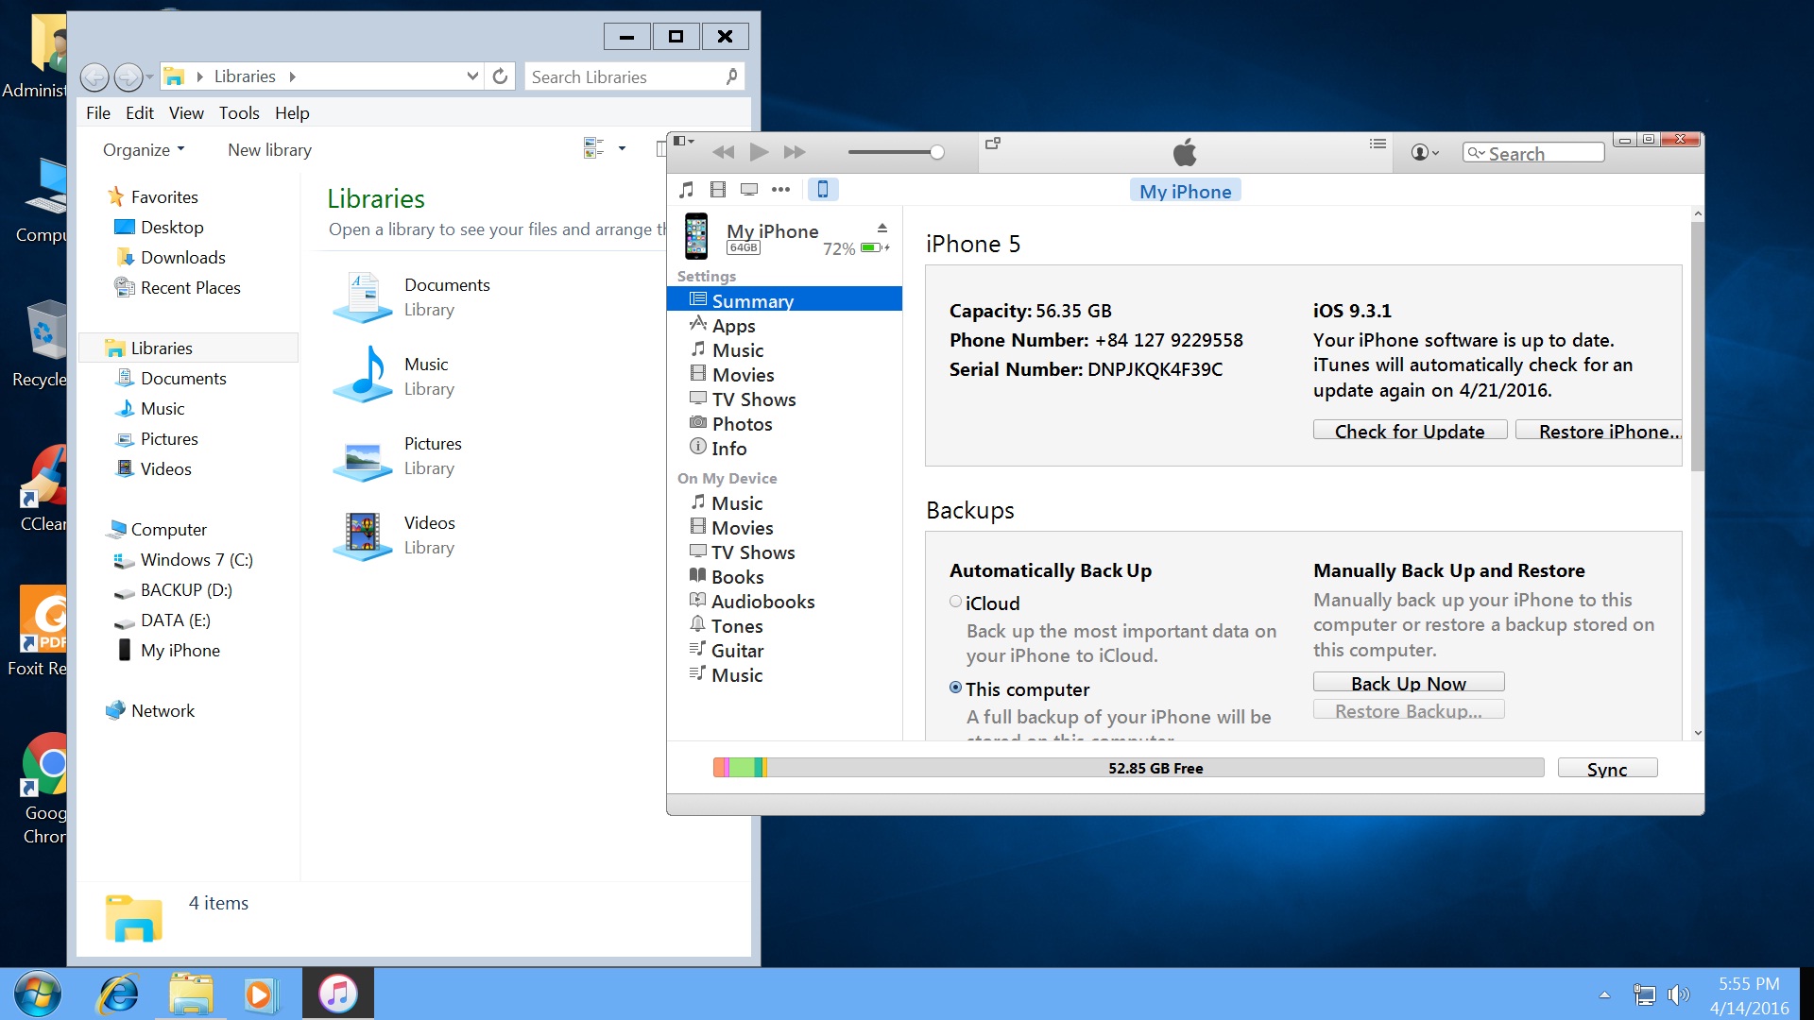This screenshot has width=1814, height=1020.
Task: Open the Movies filmstrip icon in iTunes toolbar
Action: tap(718, 190)
